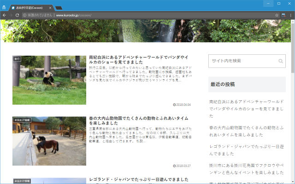Open the Chrome three-dot menu

[290, 15]
